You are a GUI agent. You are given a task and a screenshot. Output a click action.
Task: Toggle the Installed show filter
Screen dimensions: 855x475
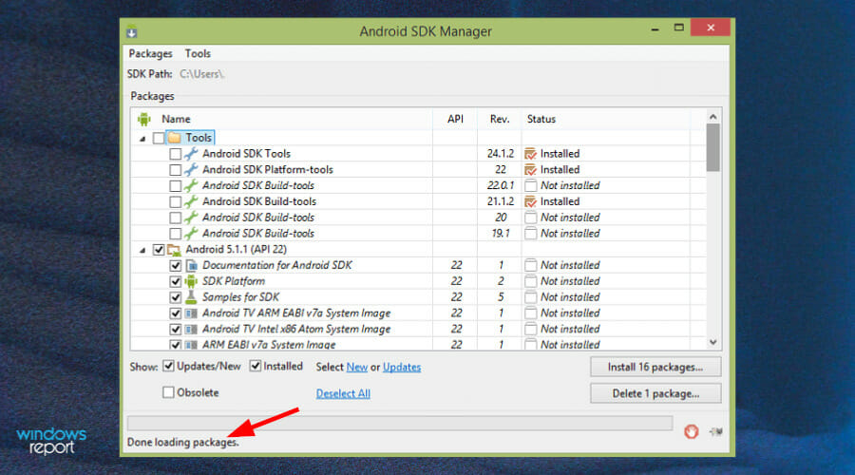pos(256,366)
